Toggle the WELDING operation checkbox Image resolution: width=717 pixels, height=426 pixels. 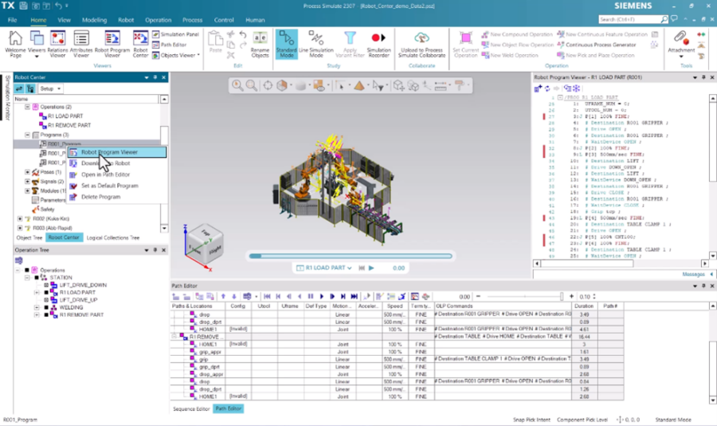[x=47, y=307]
